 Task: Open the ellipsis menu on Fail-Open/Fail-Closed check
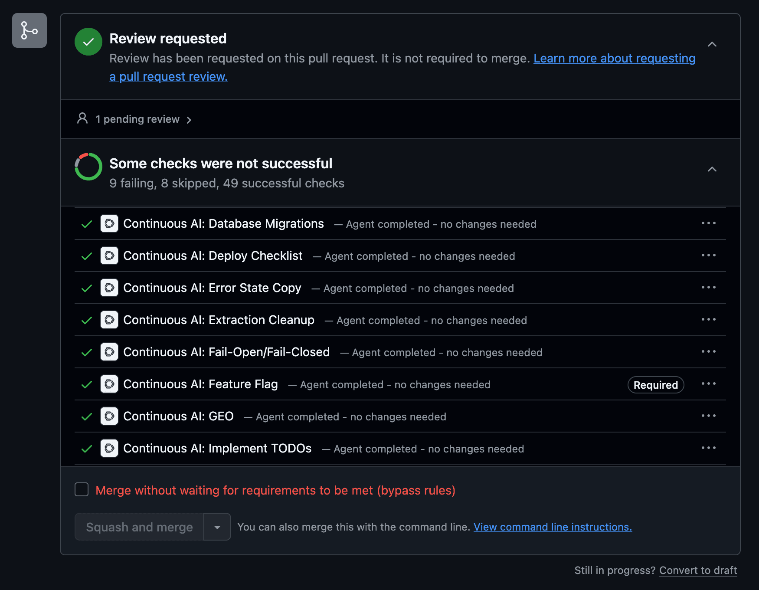click(x=709, y=352)
